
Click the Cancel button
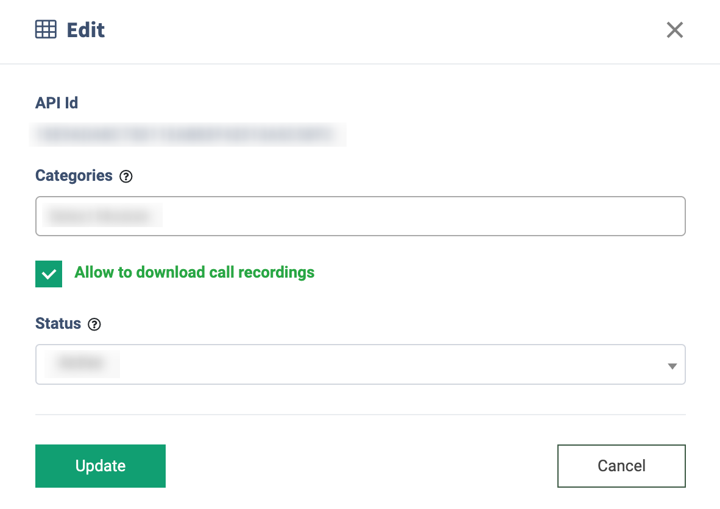[621, 466]
